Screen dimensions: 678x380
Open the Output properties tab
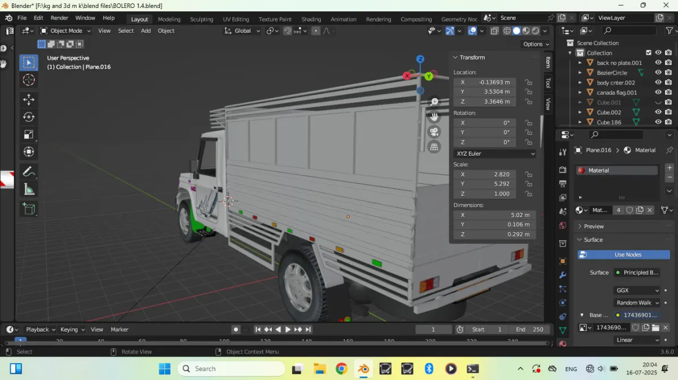point(563,184)
